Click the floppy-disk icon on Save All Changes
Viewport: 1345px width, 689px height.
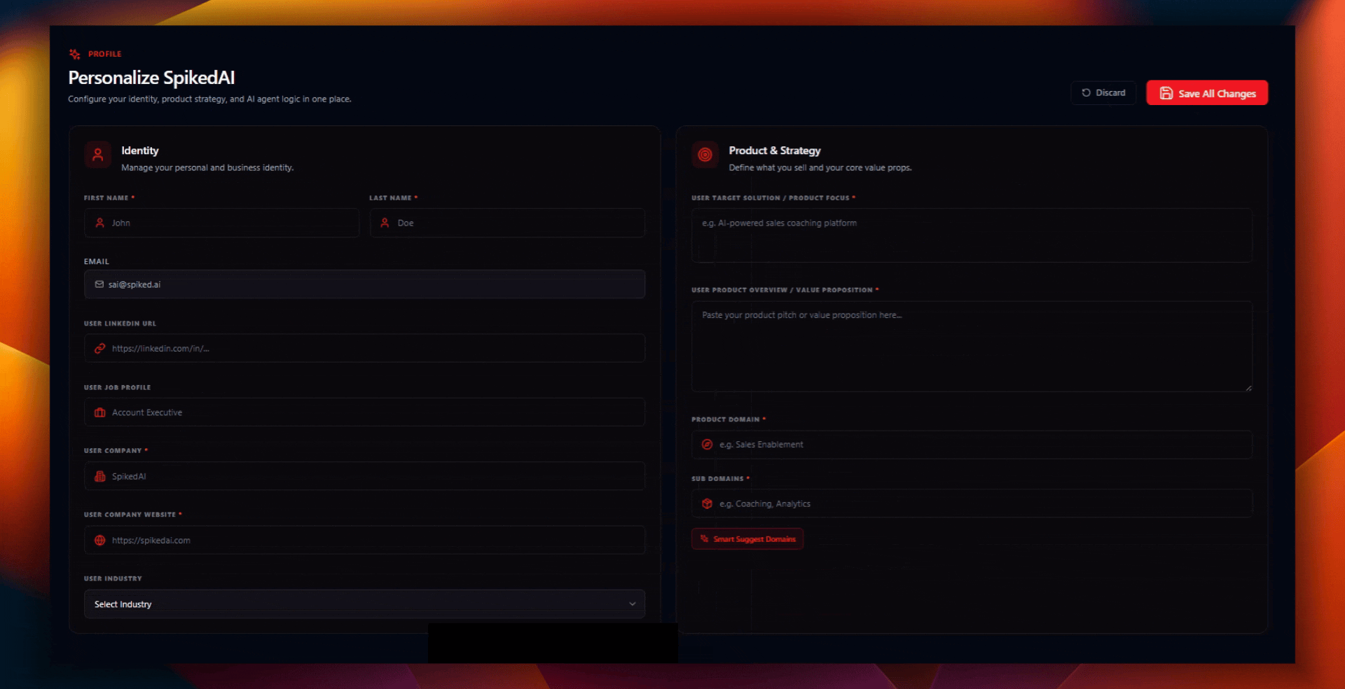click(x=1166, y=93)
